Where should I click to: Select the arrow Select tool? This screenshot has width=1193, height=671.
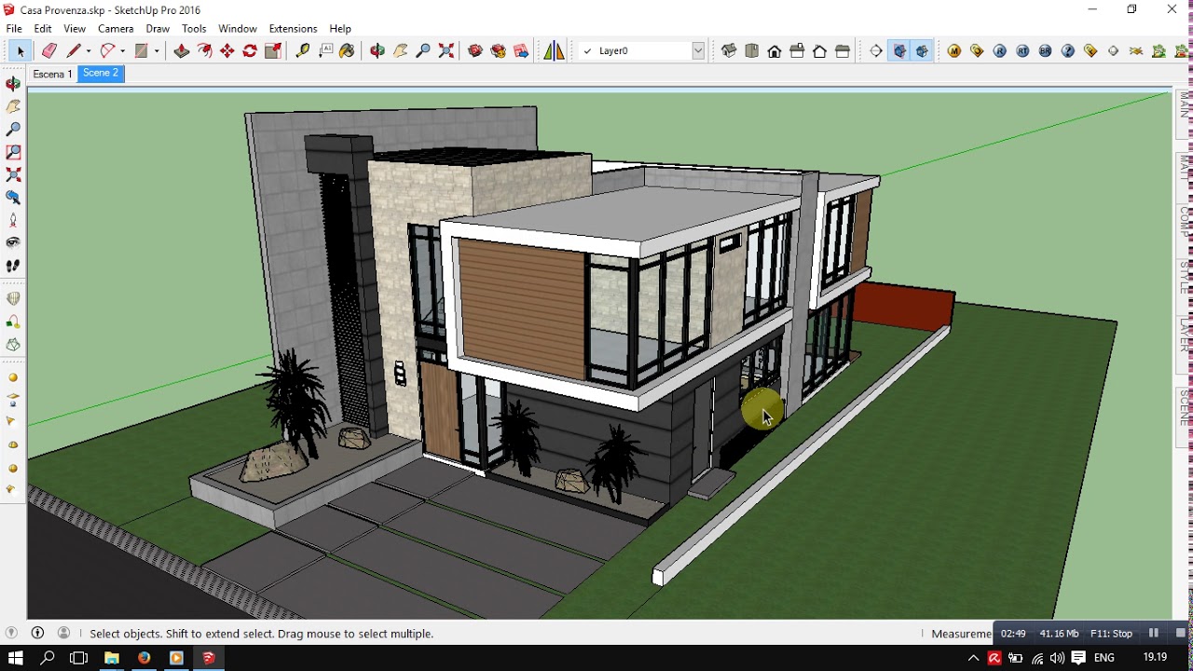tap(20, 51)
